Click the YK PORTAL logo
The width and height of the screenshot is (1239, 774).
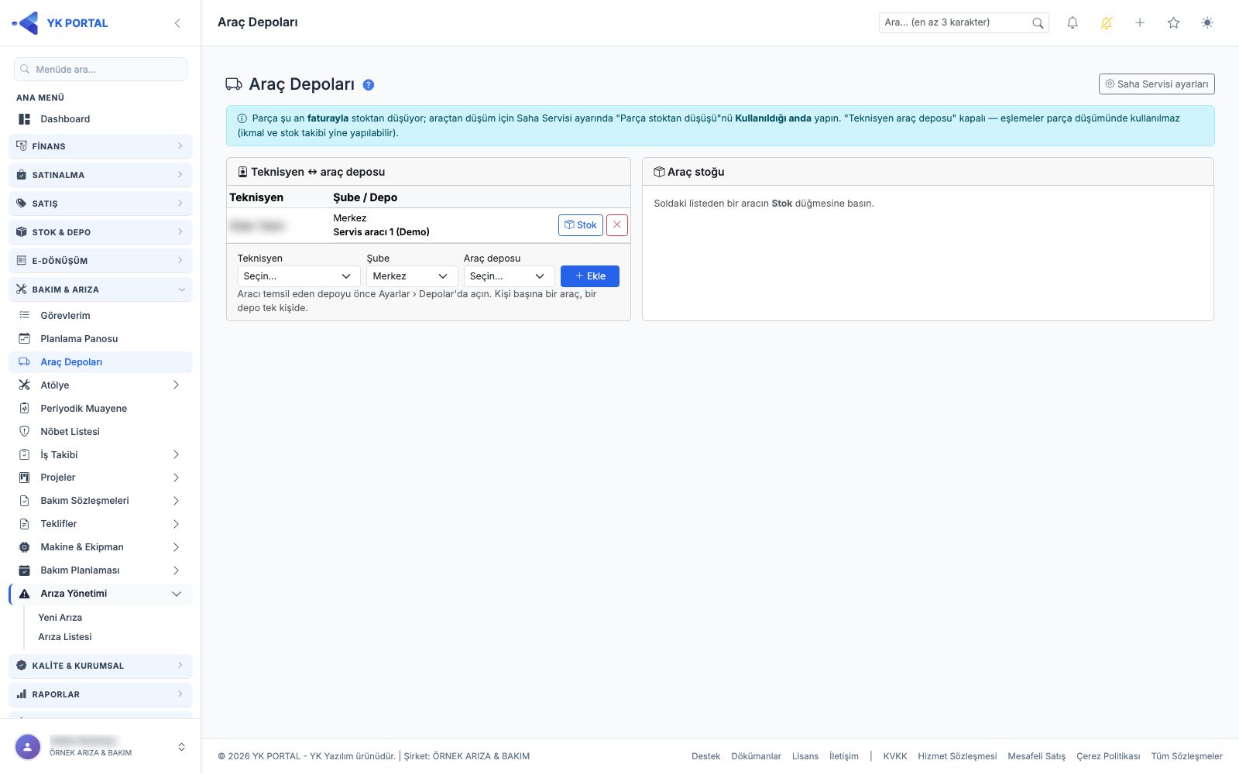coord(60,23)
